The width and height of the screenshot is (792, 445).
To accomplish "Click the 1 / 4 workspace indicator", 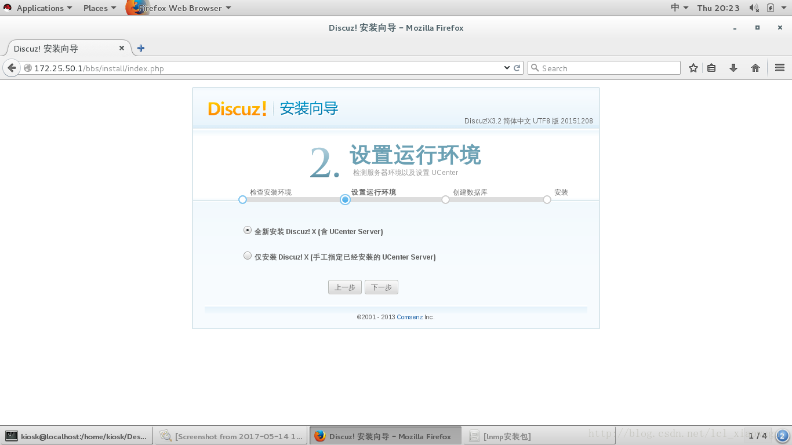I will [x=758, y=436].
